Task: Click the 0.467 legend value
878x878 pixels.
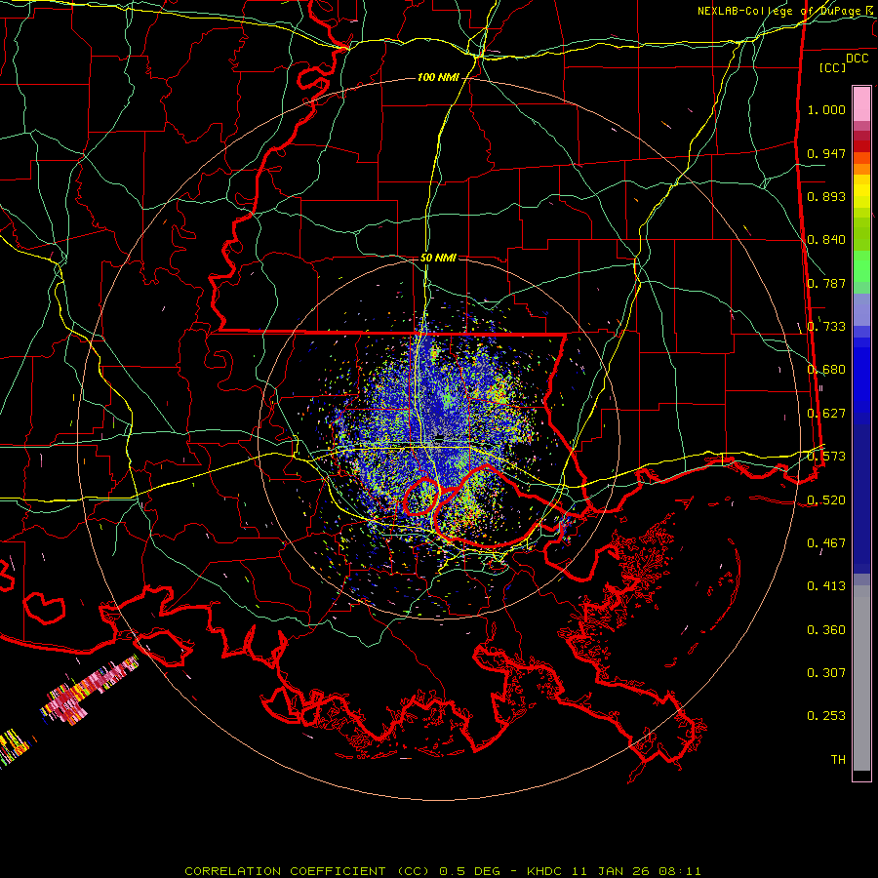Action: tap(826, 543)
